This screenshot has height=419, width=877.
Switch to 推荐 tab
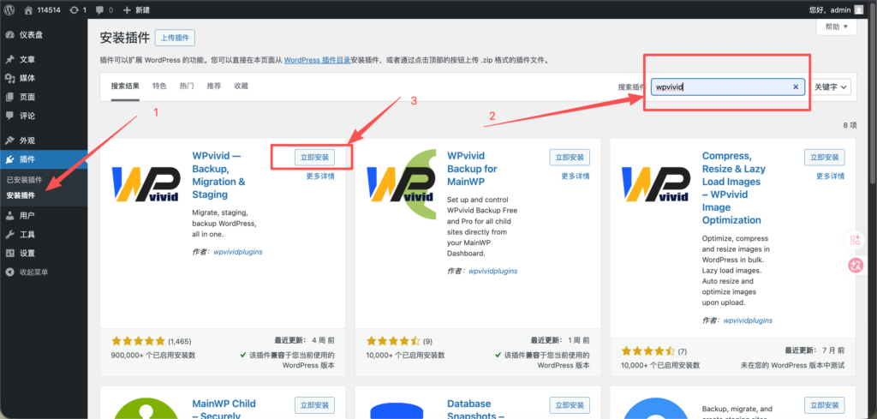pos(213,87)
